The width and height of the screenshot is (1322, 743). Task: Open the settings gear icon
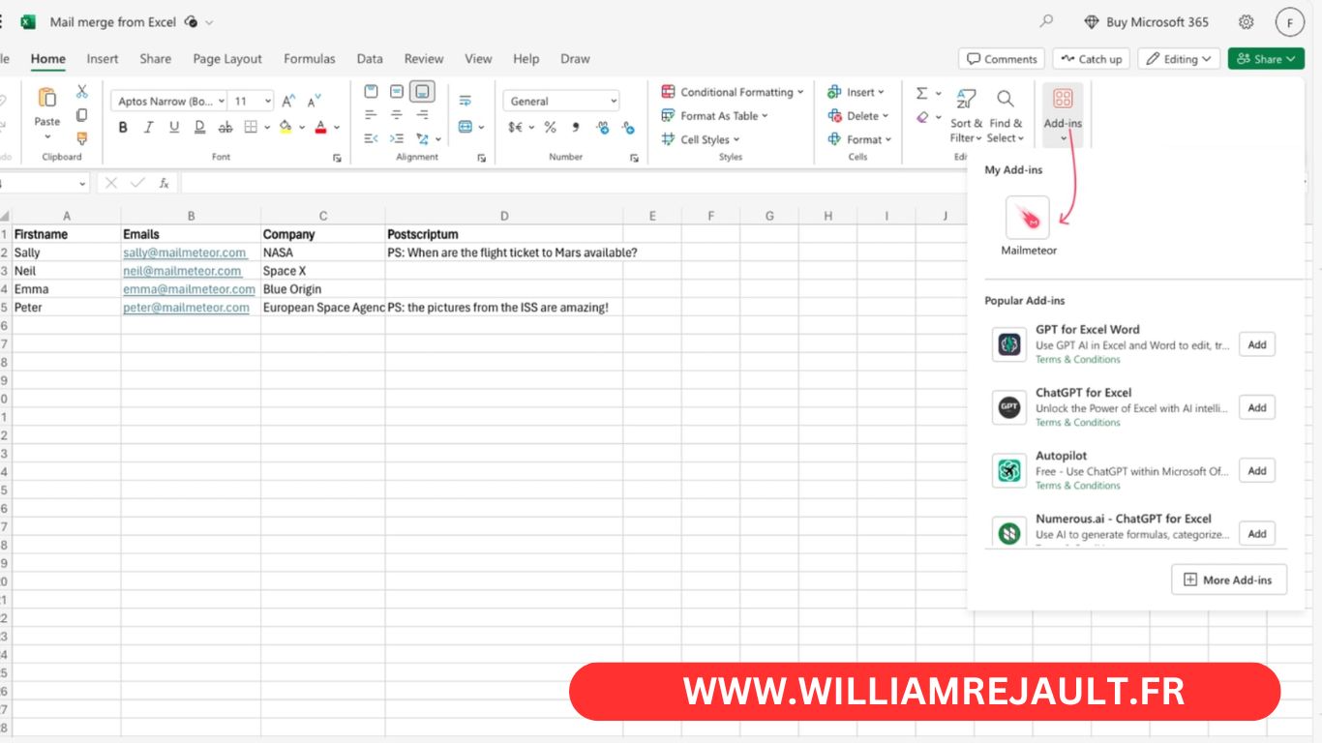click(x=1247, y=21)
